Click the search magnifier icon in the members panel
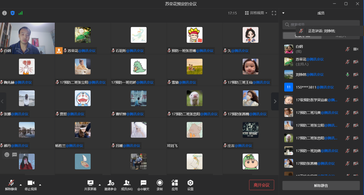364x195 pixels. coord(287,25)
